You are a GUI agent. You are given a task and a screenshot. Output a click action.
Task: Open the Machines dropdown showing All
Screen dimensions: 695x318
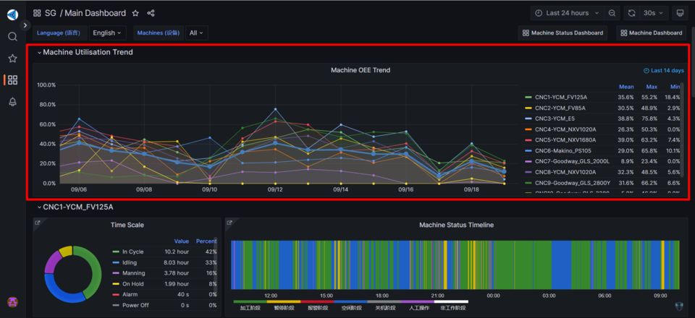[x=196, y=33]
